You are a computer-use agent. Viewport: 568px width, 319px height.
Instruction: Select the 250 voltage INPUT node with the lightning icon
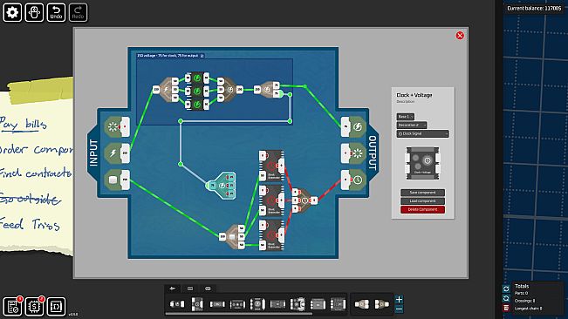(x=118, y=153)
